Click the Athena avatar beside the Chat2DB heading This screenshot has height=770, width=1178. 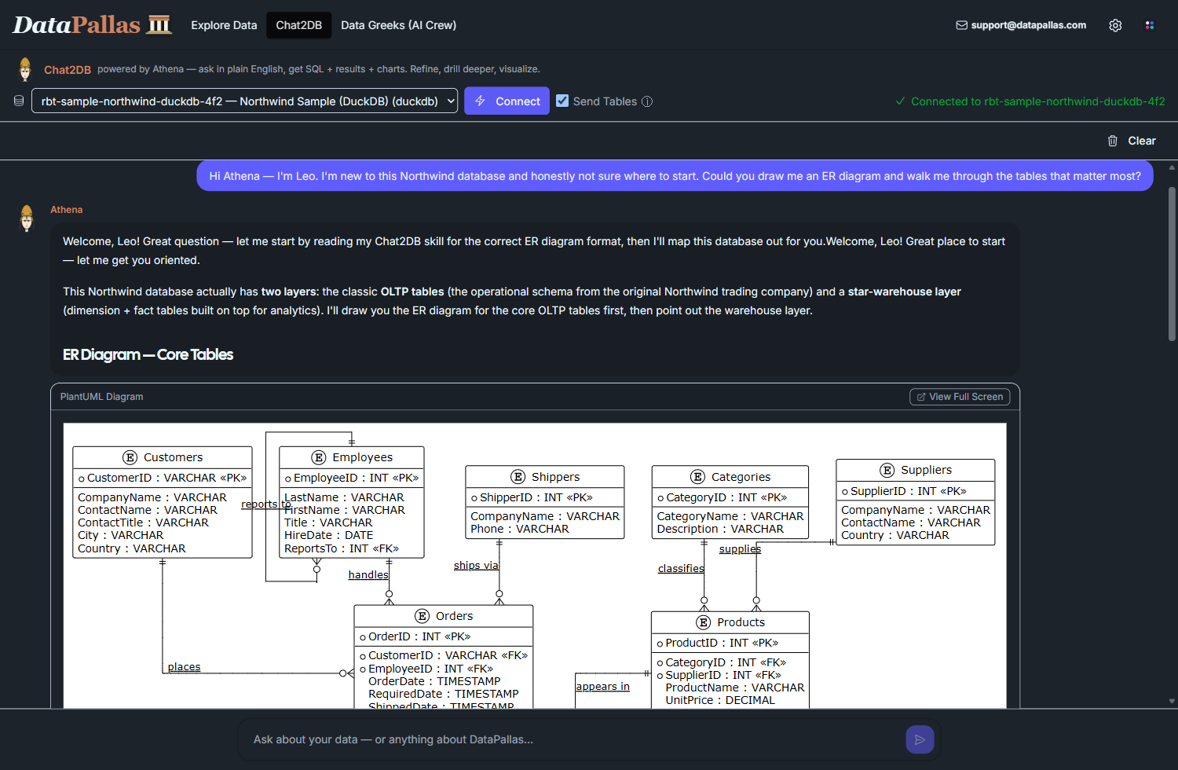25,69
